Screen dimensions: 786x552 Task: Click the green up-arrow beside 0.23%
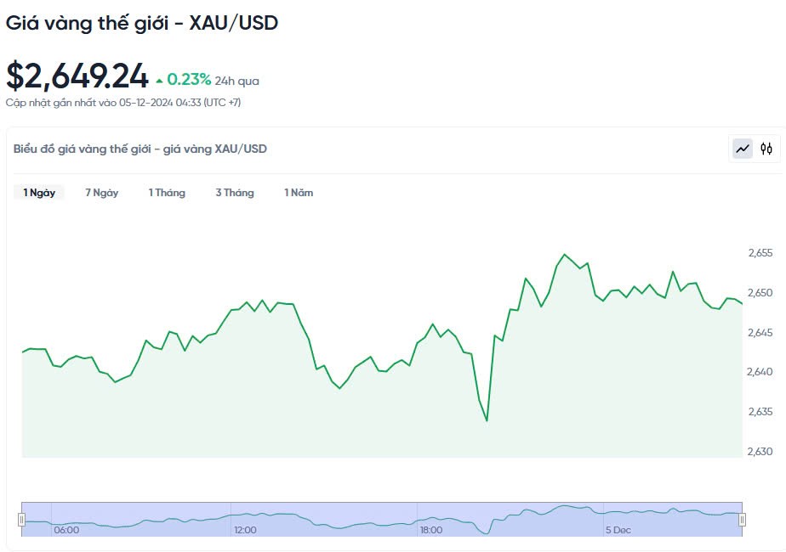159,81
